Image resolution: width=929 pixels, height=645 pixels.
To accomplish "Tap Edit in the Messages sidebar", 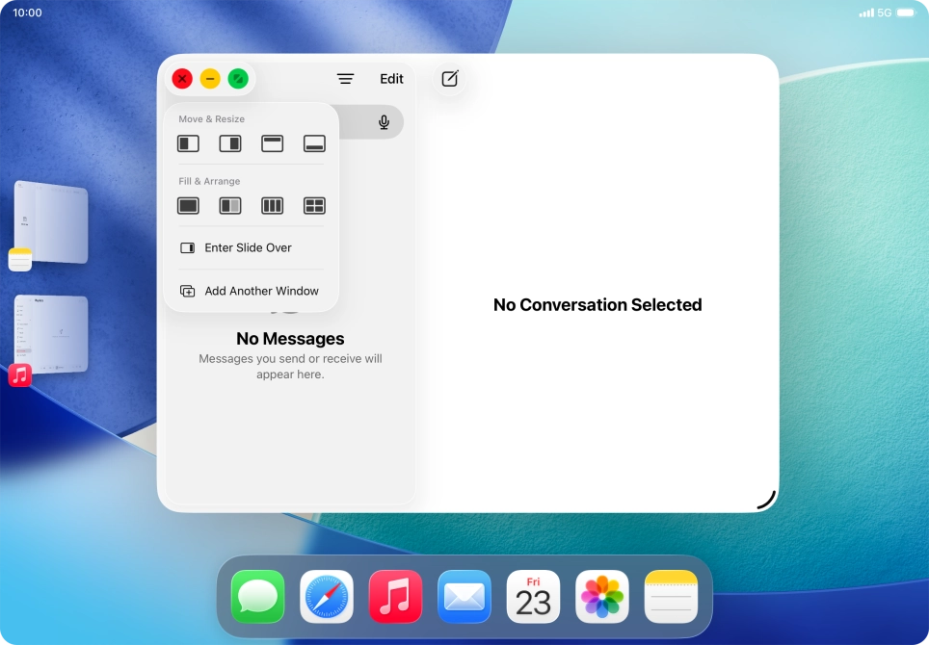I will coord(391,78).
